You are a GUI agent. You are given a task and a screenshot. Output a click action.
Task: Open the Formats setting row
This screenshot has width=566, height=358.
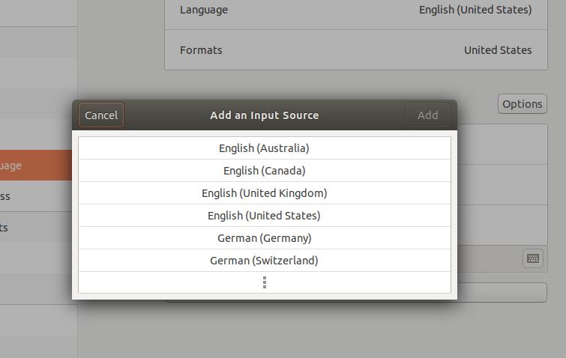pos(355,50)
